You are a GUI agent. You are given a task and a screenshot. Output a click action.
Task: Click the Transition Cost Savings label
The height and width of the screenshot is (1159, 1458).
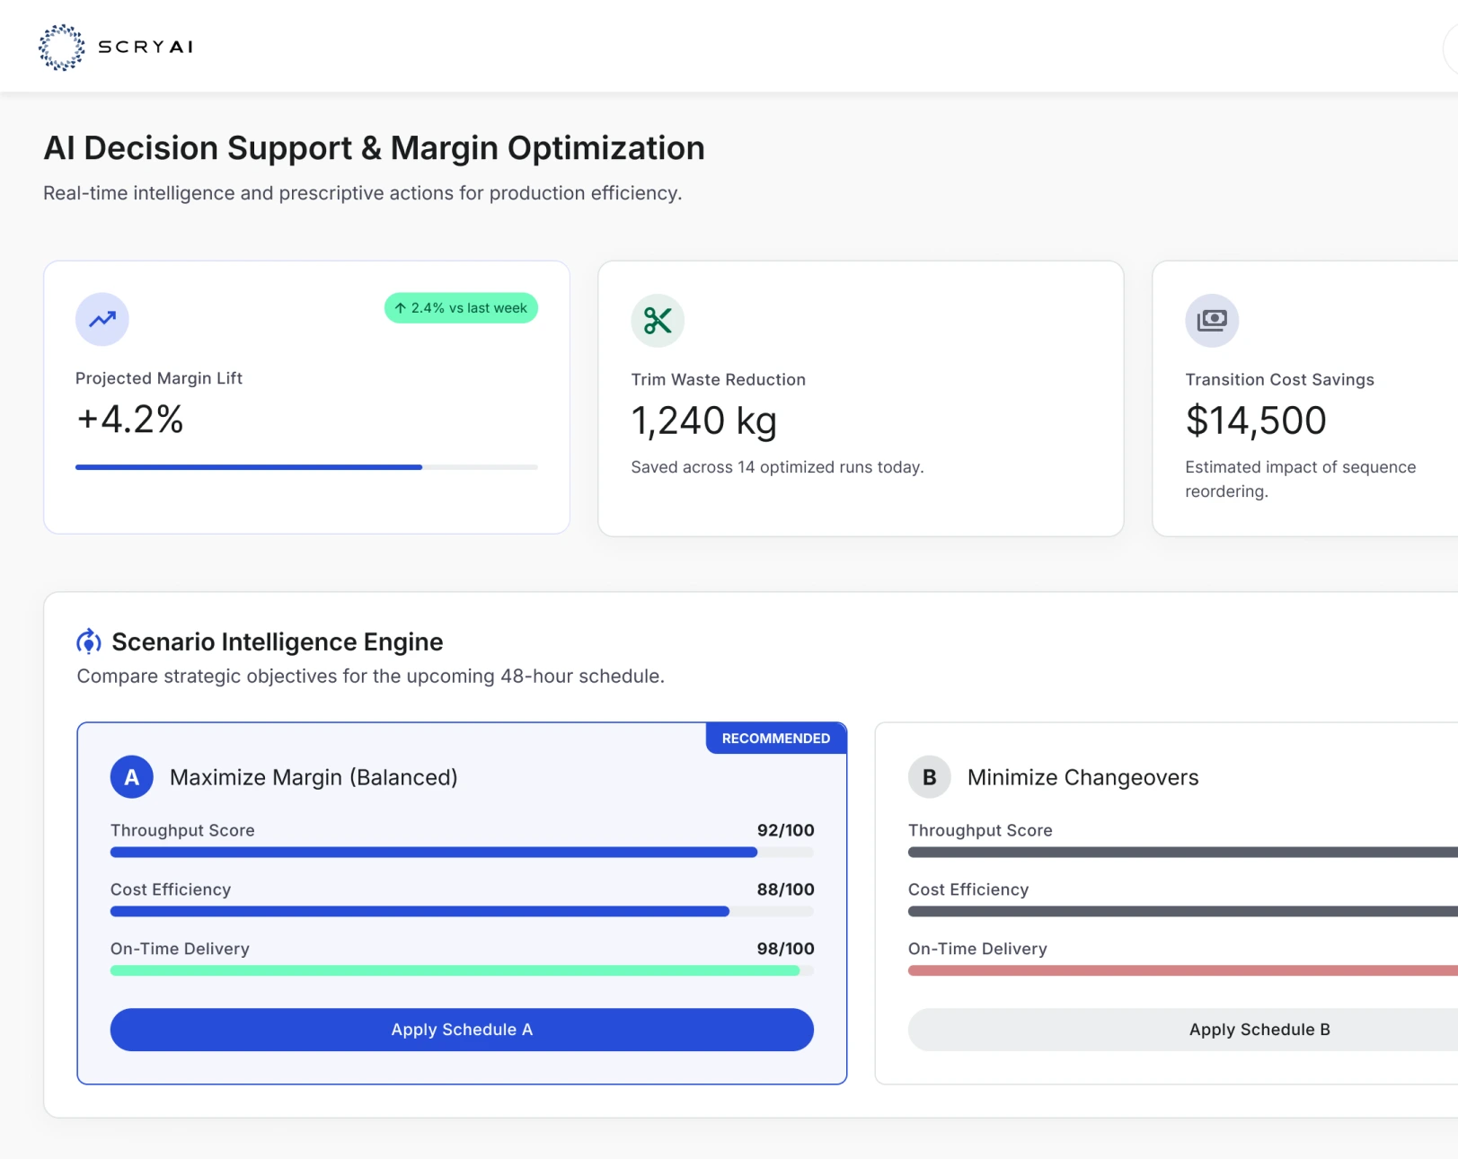tap(1280, 380)
